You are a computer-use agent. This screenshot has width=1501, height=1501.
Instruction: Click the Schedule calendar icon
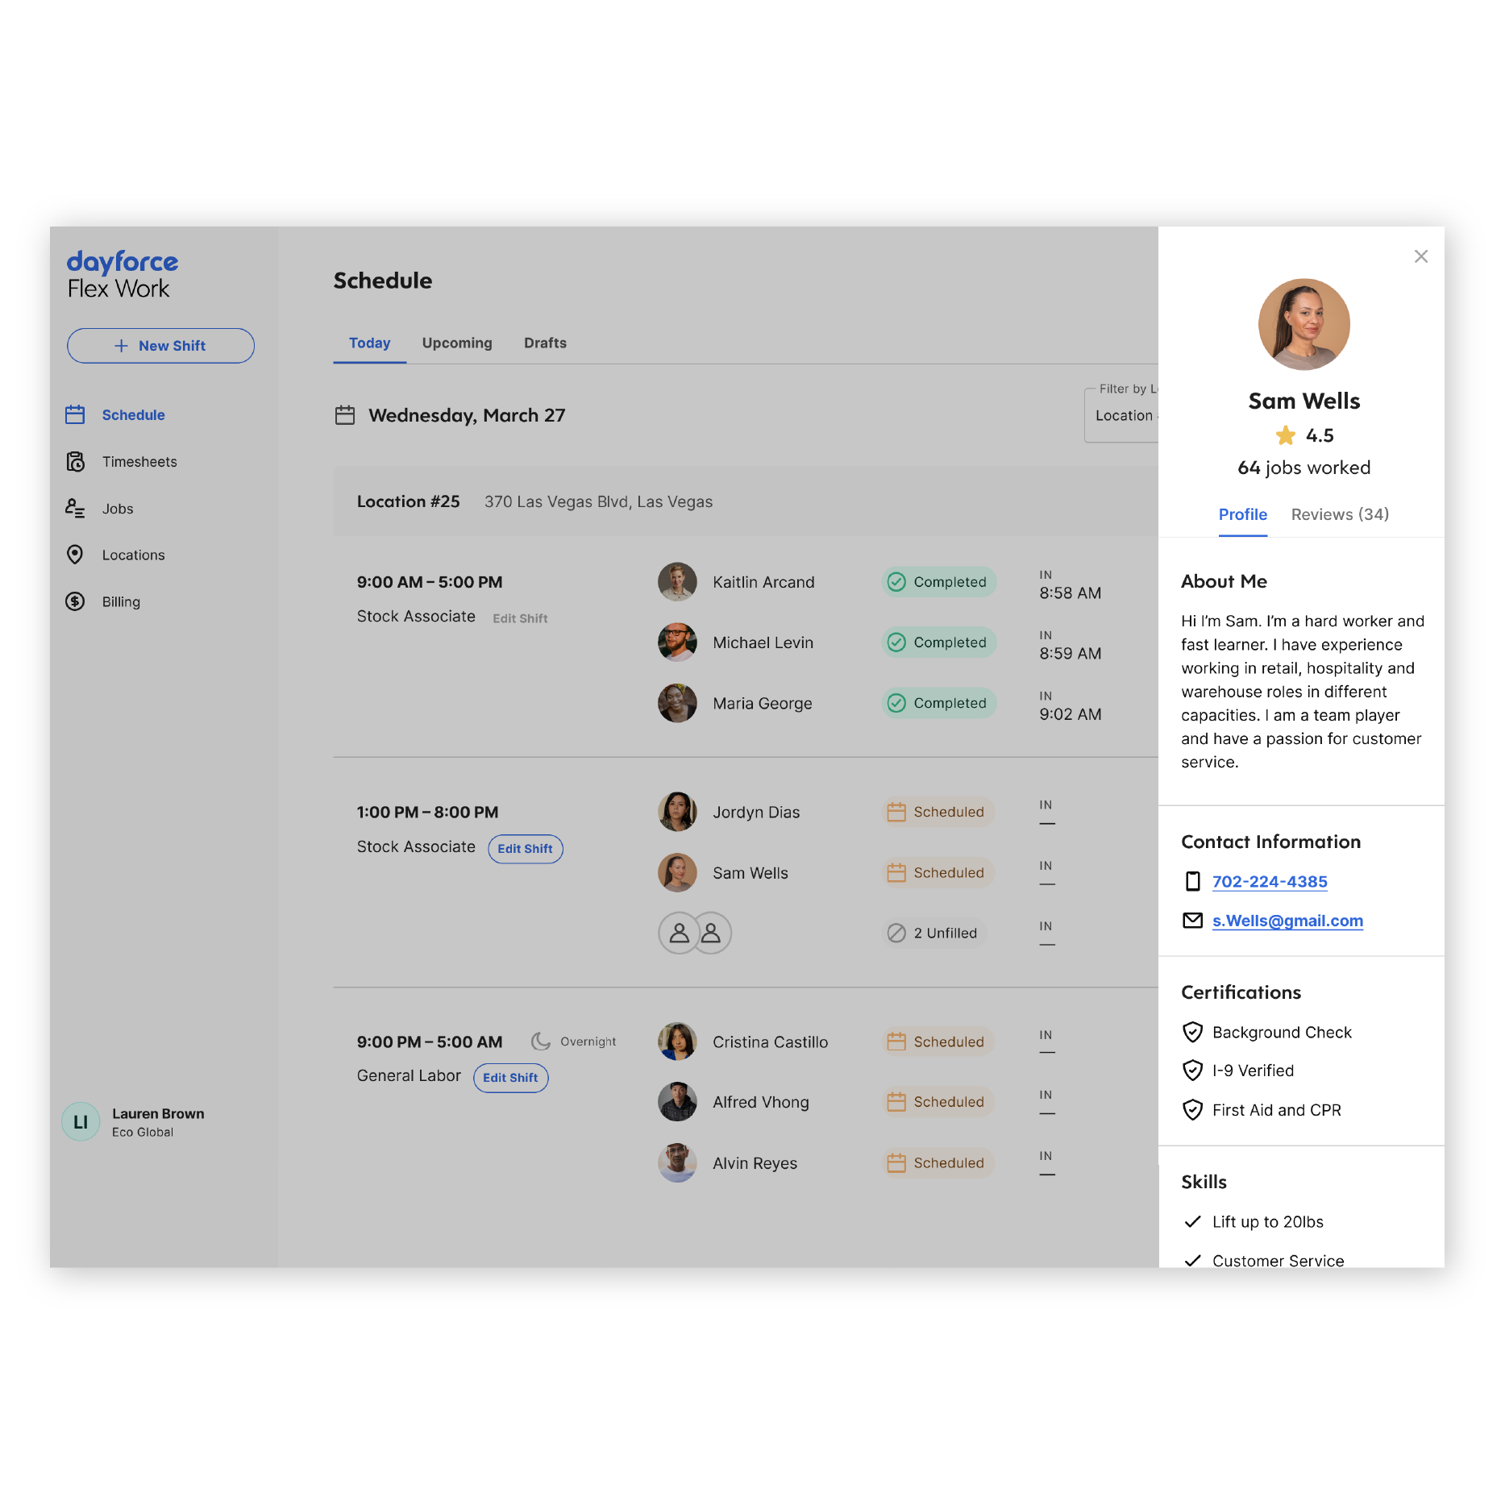pos(75,415)
